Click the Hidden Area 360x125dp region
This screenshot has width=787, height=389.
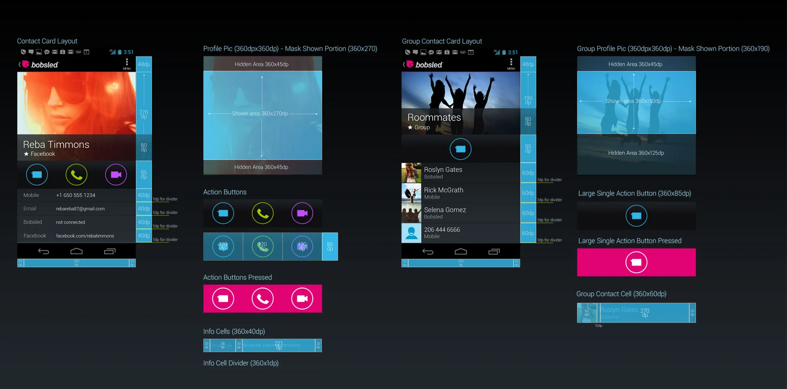(637, 154)
